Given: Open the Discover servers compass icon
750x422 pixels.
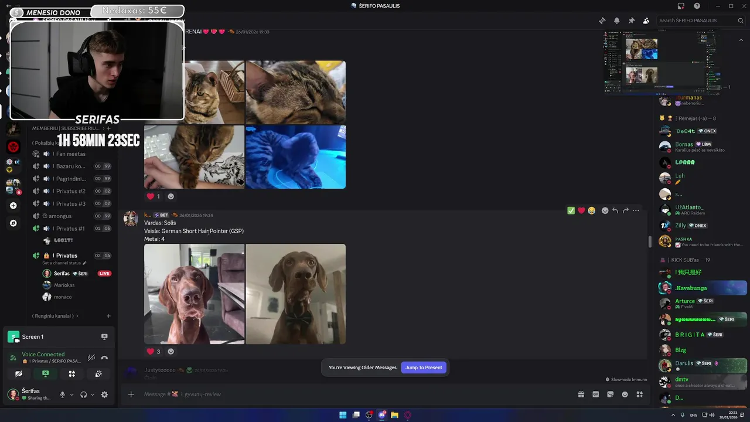Looking at the screenshot, I should click(13, 223).
